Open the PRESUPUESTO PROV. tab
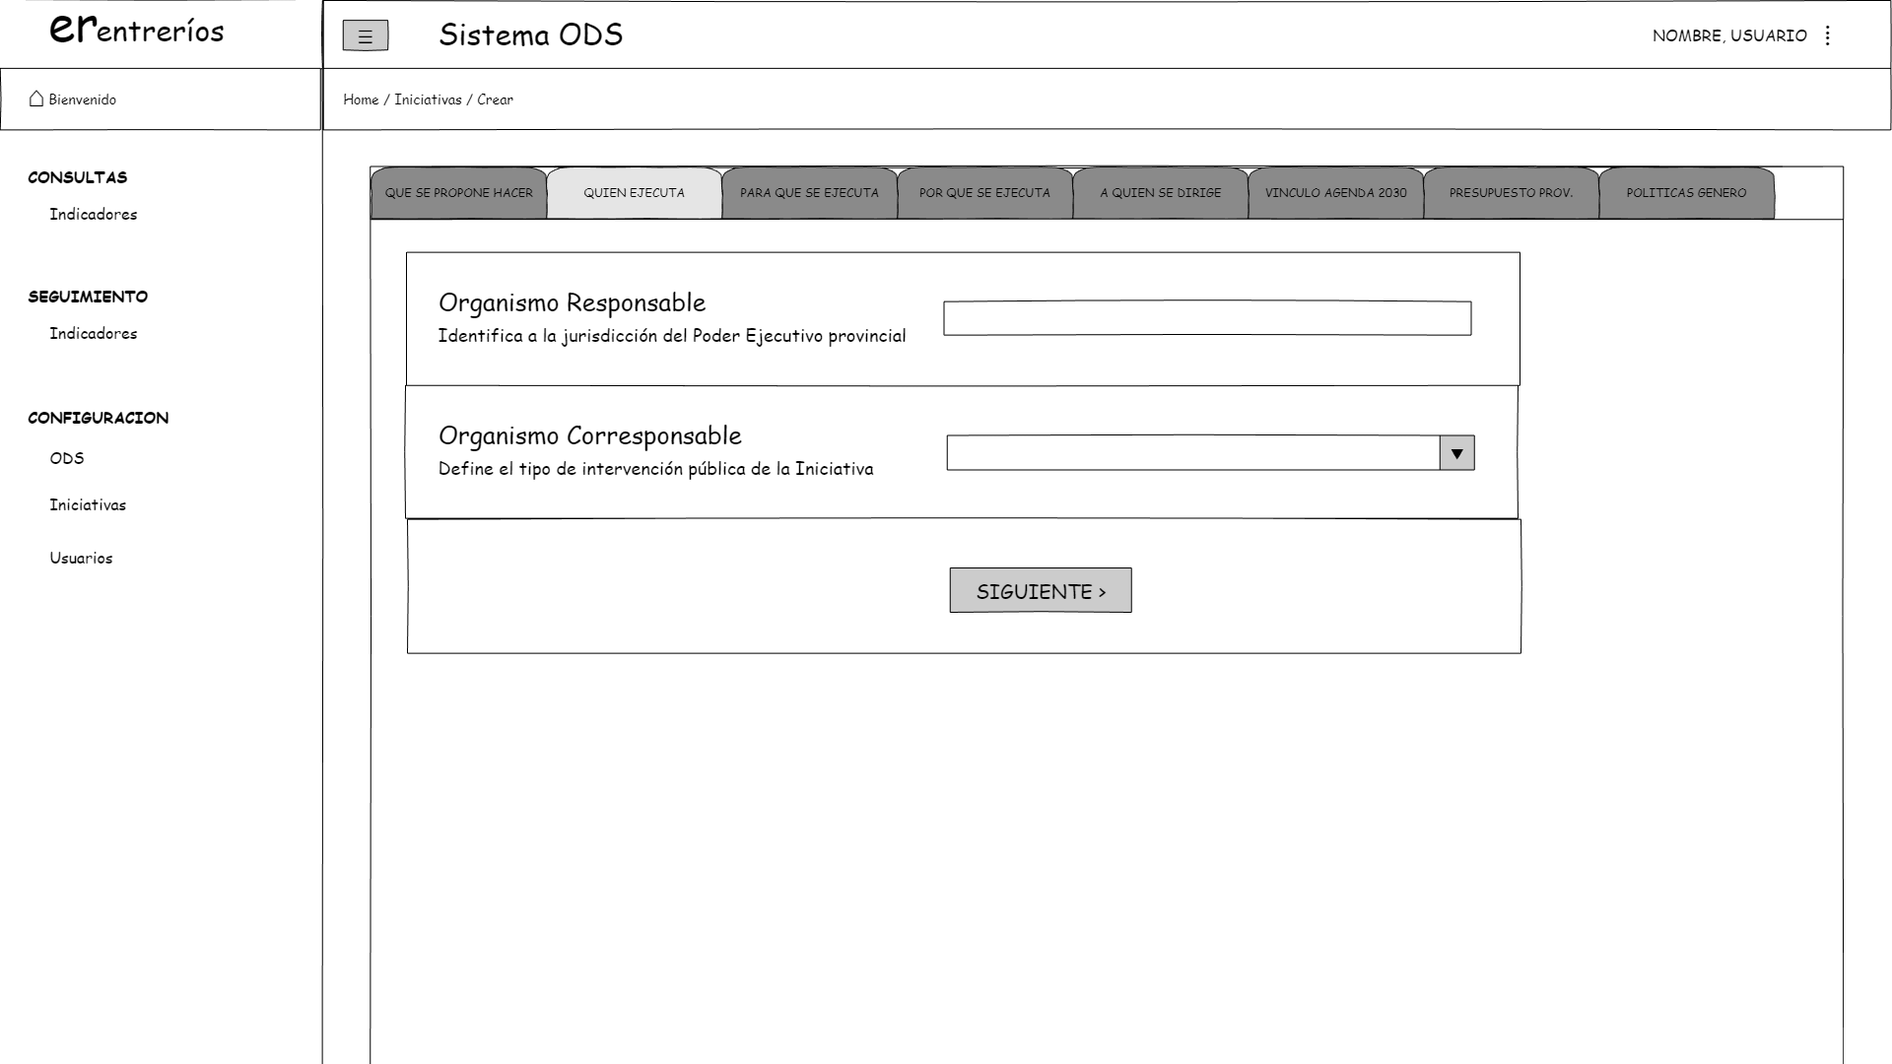 pyautogui.click(x=1511, y=193)
